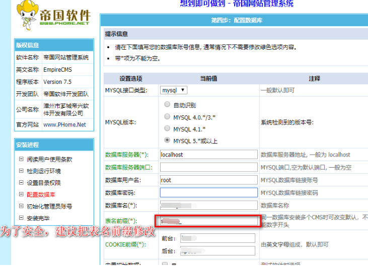368x266 pixels.
Task: Click the box icon beside 配置数据库
Action: point(21,195)
